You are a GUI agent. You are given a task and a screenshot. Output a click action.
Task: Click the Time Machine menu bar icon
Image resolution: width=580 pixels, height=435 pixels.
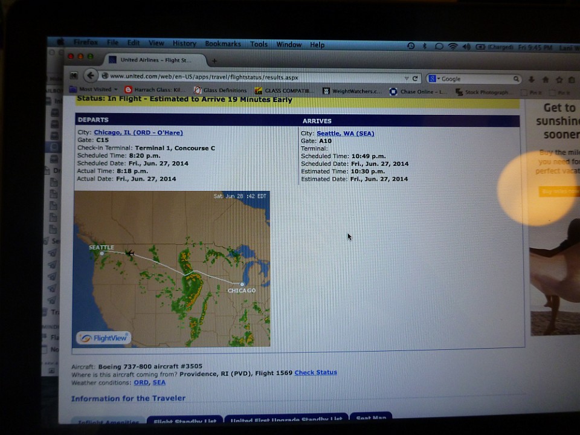click(x=411, y=46)
